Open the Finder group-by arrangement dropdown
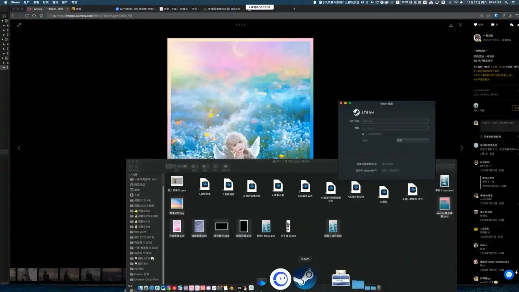519x292 pixels. click(x=194, y=166)
